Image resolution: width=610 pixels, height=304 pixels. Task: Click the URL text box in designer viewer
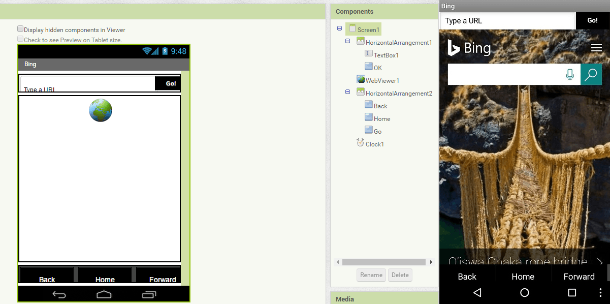[x=87, y=83]
